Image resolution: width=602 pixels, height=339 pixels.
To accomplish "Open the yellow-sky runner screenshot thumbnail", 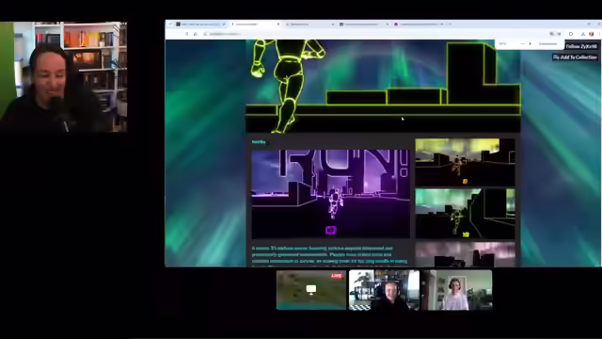I will [x=465, y=162].
